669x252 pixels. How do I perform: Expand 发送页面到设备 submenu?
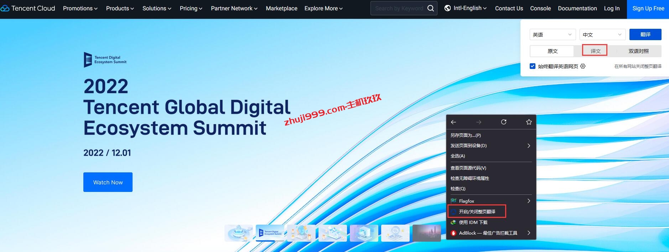pyautogui.click(x=491, y=145)
